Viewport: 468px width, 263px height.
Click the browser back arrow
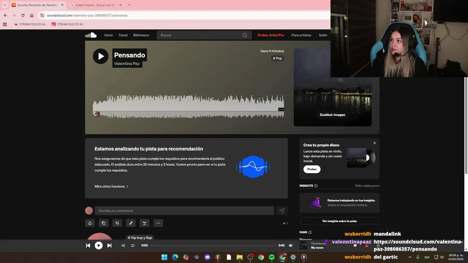(x=5, y=15)
